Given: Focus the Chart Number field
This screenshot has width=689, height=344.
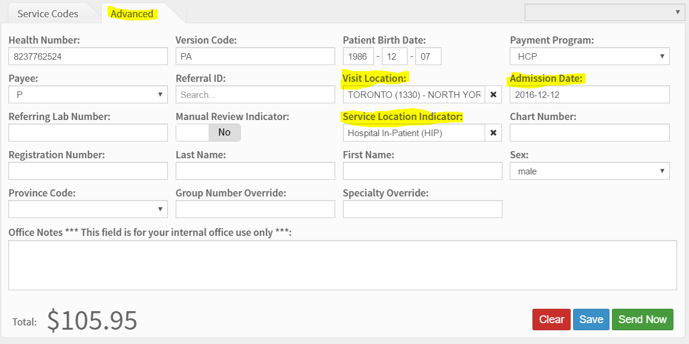Looking at the screenshot, I should (x=589, y=133).
